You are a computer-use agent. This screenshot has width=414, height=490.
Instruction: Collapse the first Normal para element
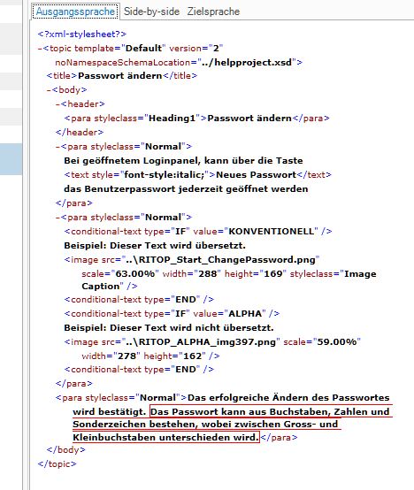point(57,147)
